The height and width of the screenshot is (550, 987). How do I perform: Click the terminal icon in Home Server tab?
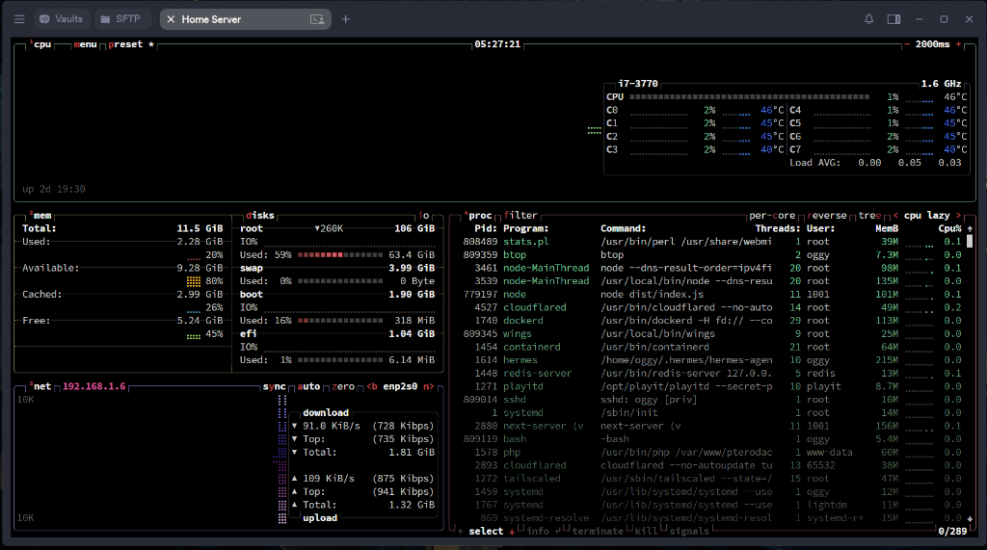point(317,19)
